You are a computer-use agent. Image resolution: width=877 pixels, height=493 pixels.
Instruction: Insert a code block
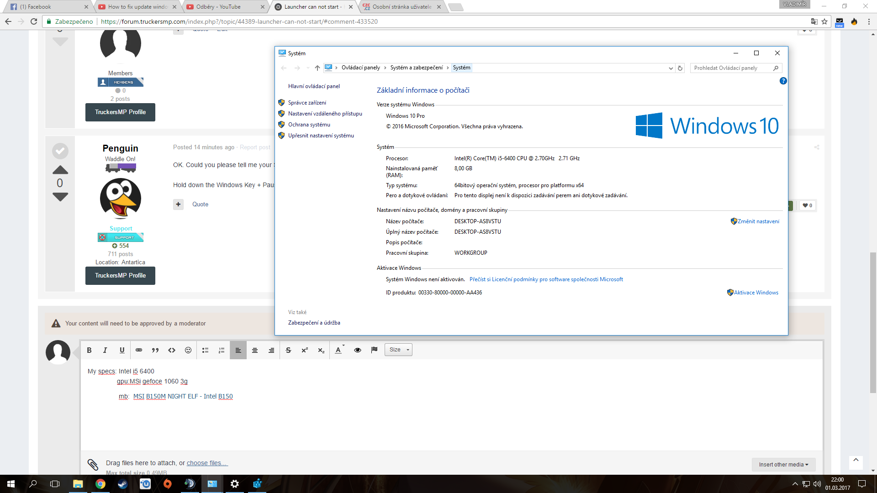172,350
